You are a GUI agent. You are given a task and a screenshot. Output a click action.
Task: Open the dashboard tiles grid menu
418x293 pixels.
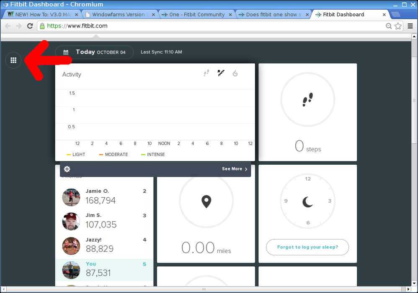(13, 61)
